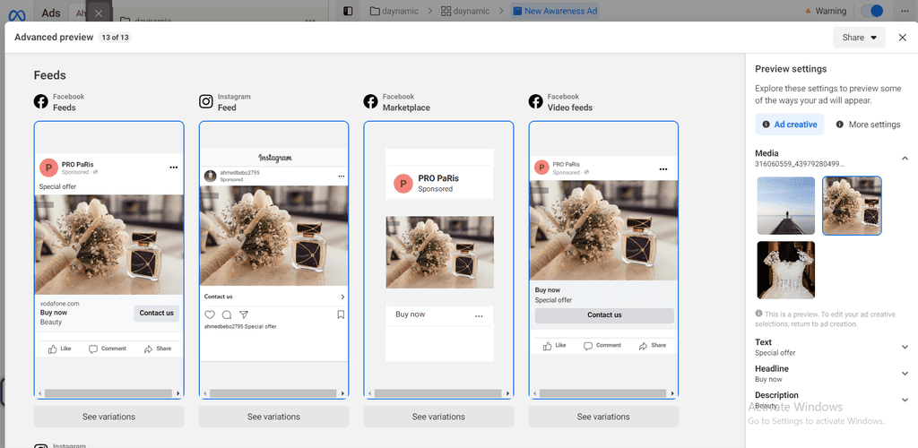Close the background tab with X
The width and height of the screenshot is (918, 448).
pos(99,13)
